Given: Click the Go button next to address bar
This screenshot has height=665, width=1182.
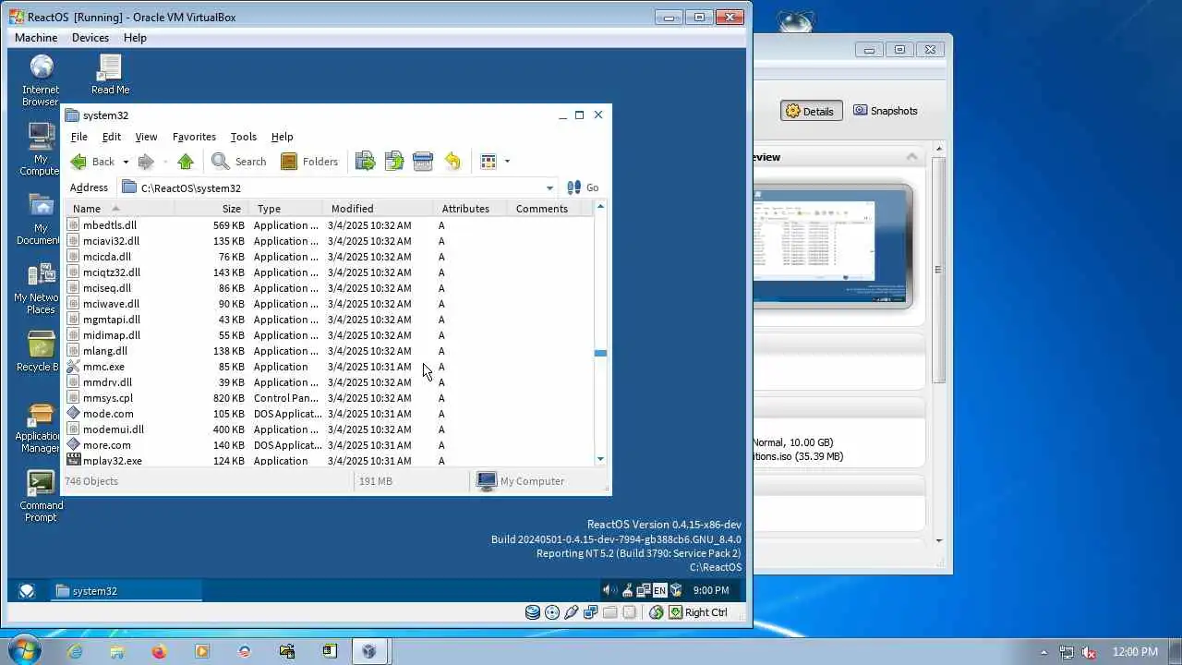Looking at the screenshot, I should tap(583, 187).
